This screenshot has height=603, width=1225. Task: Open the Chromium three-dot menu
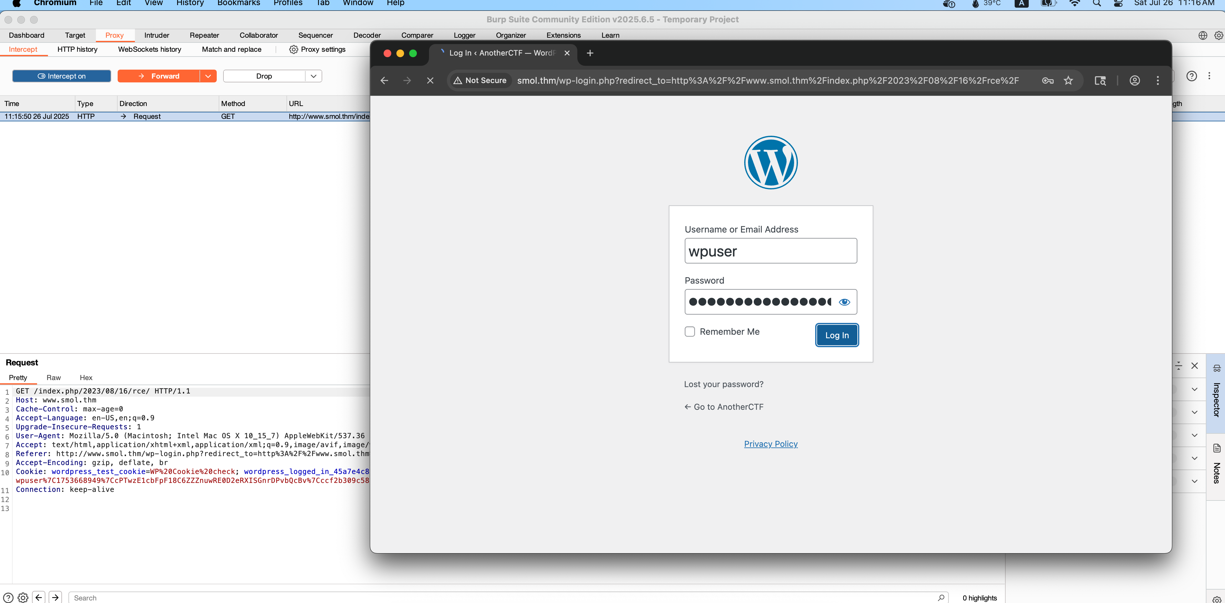(1158, 80)
